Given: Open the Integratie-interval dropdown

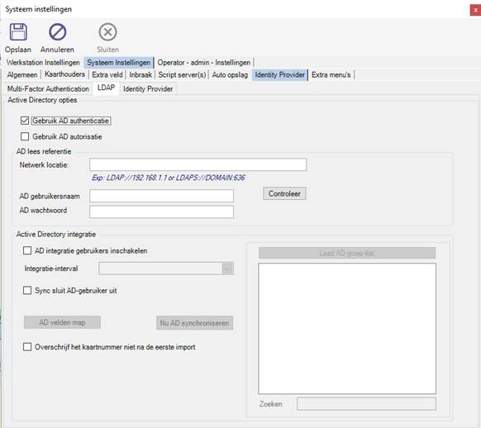Looking at the screenshot, I should 166,269.
